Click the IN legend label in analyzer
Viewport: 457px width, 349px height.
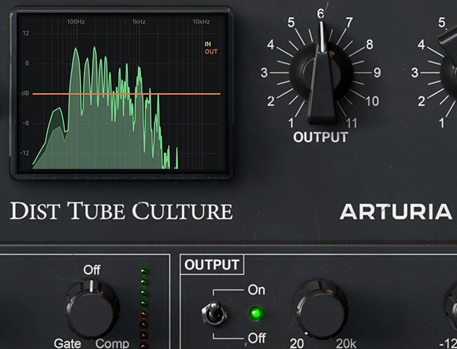tap(208, 44)
